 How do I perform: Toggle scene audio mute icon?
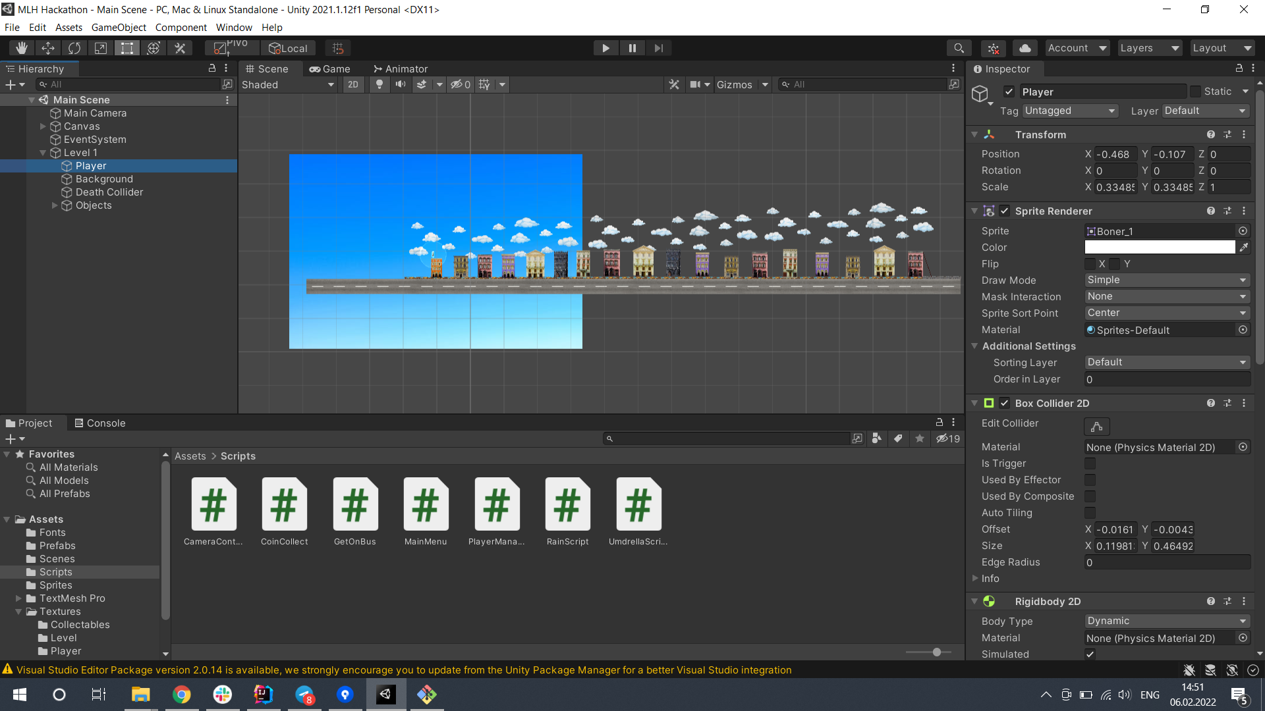coord(400,84)
